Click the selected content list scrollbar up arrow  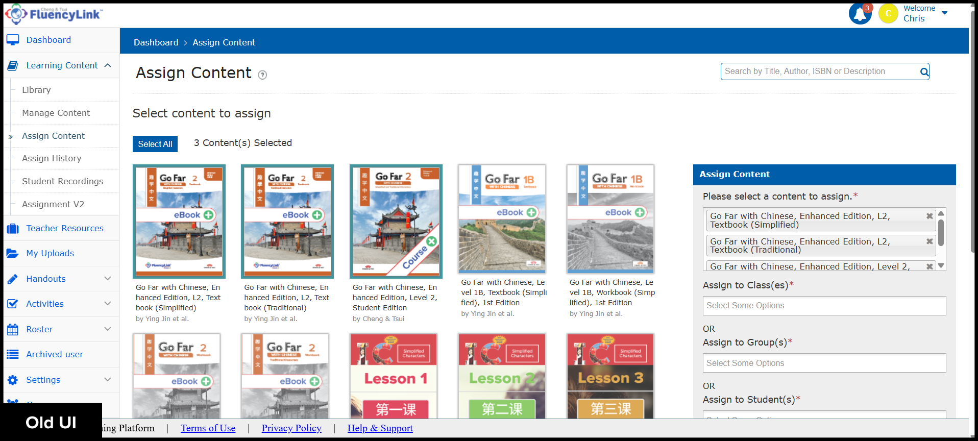(x=941, y=213)
